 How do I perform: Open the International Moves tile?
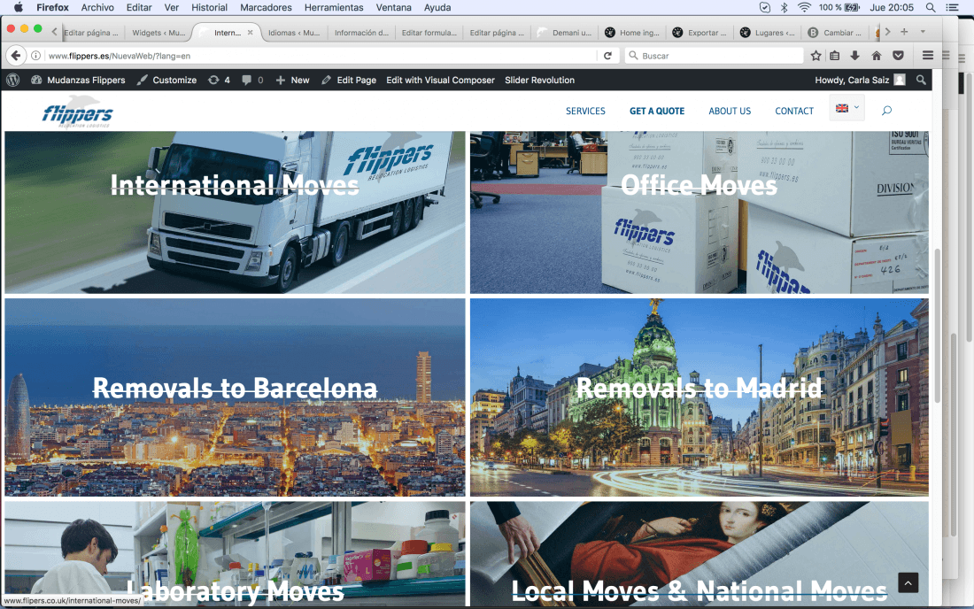[235, 212]
